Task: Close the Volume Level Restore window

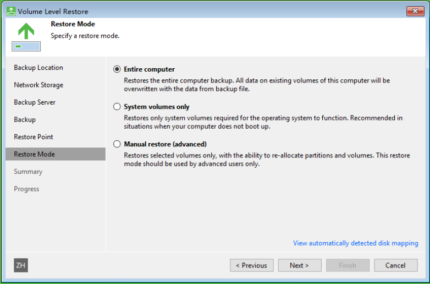Action: click(x=415, y=11)
